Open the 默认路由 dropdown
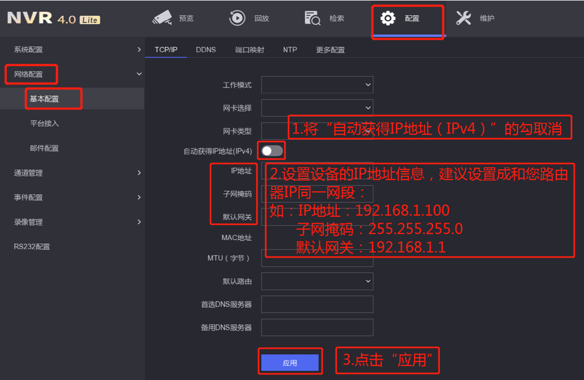584x380 pixels. [x=317, y=281]
